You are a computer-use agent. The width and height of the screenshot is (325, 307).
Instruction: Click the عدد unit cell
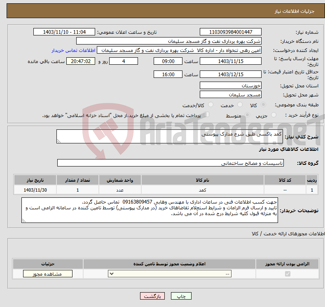pyautogui.click(x=120, y=190)
